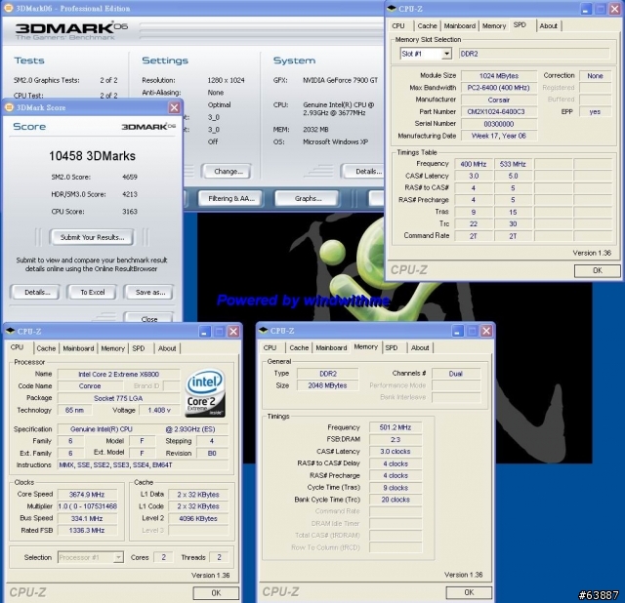Click GFX NVIDIA GeForce 7900 GT text
The image size is (625, 603).
point(340,80)
